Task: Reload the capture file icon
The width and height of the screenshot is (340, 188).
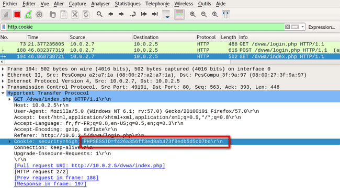Action: click(86, 15)
